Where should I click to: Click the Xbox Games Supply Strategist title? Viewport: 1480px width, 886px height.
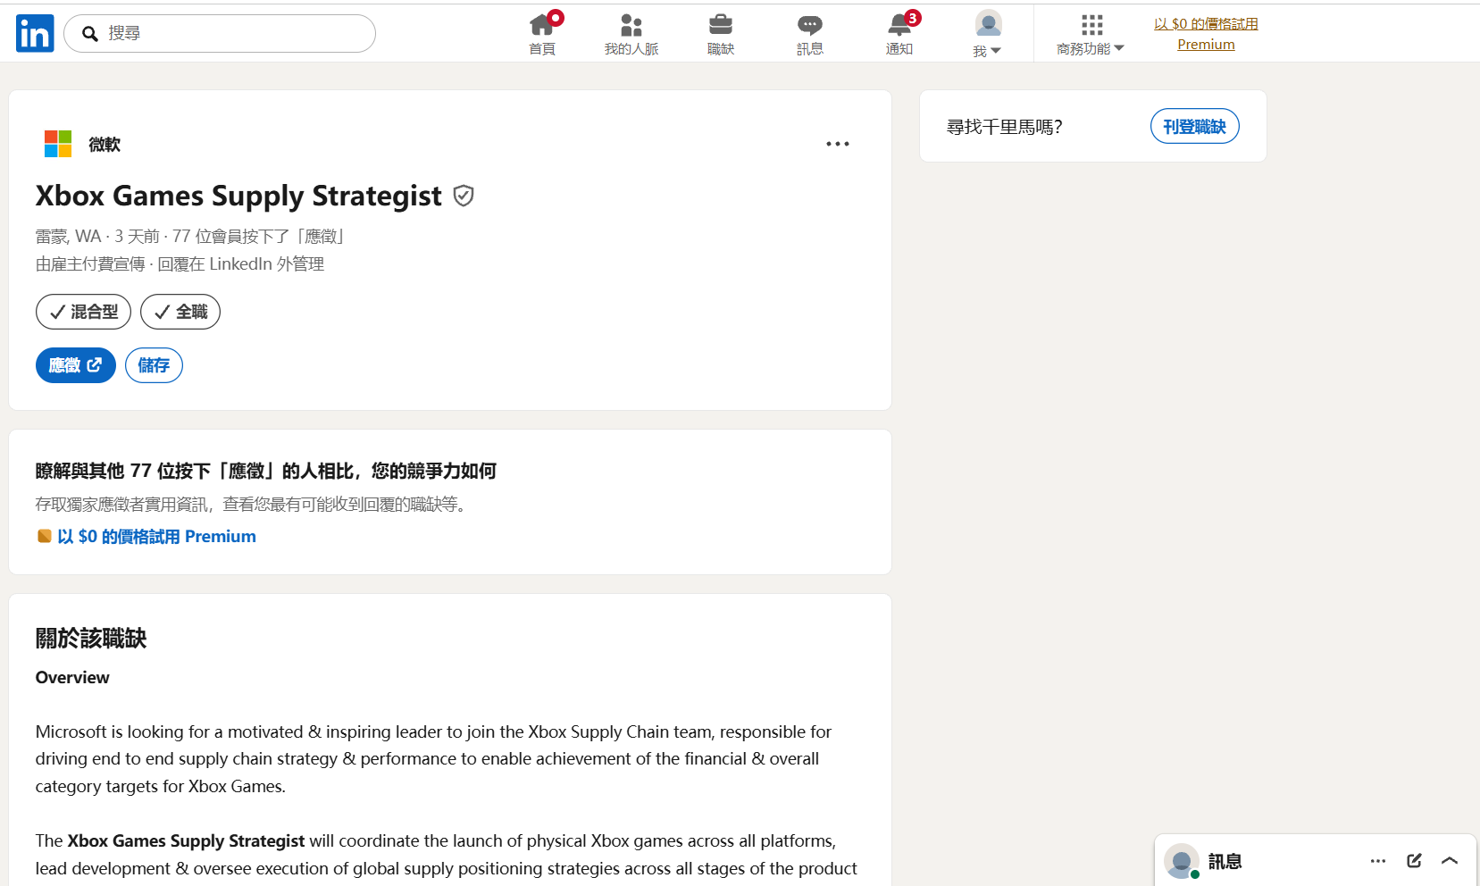pos(238,196)
